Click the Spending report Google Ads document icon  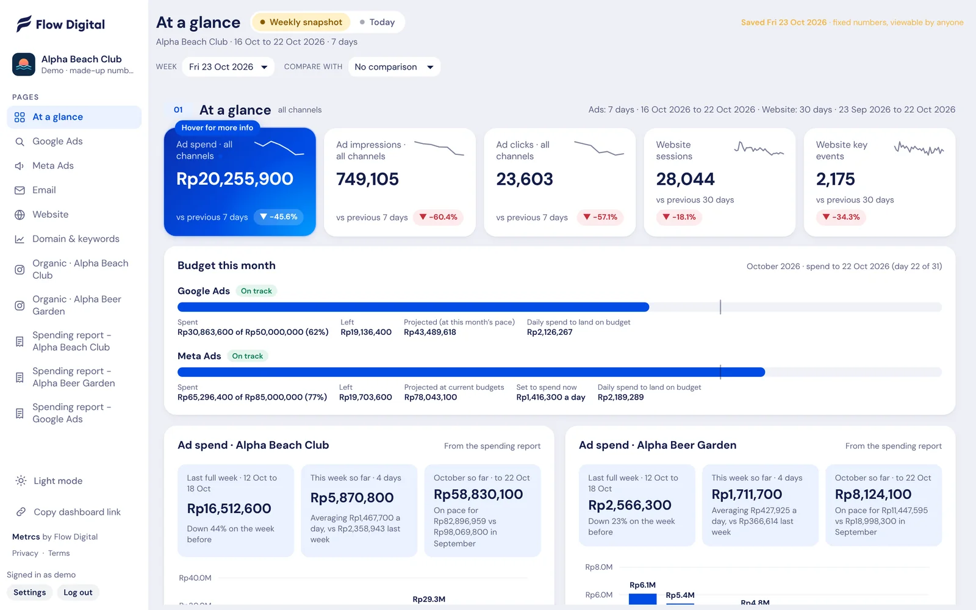pyautogui.click(x=20, y=414)
